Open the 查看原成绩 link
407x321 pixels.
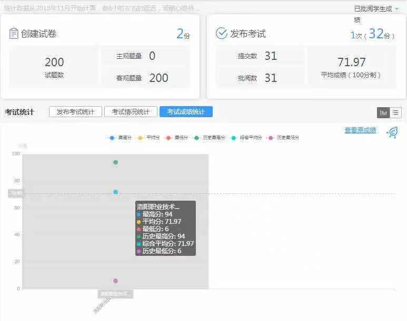pyautogui.click(x=360, y=130)
